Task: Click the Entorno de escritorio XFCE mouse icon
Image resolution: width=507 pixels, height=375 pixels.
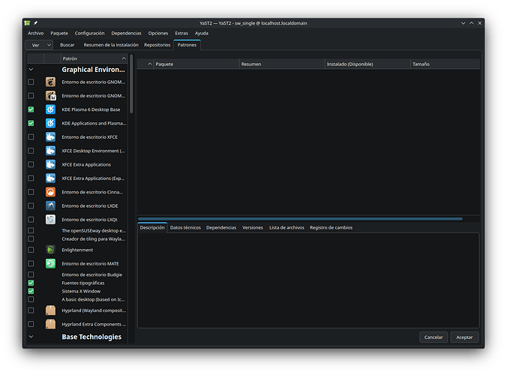Action: pyautogui.click(x=50, y=137)
